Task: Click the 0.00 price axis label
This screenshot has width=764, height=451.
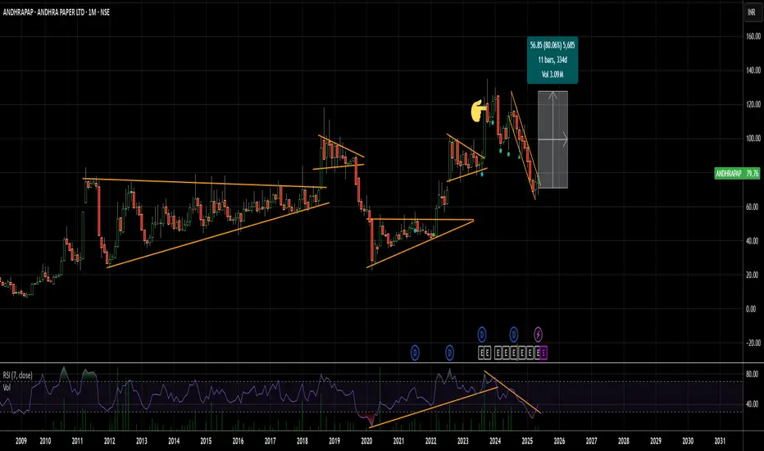Action: coord(752,309)
